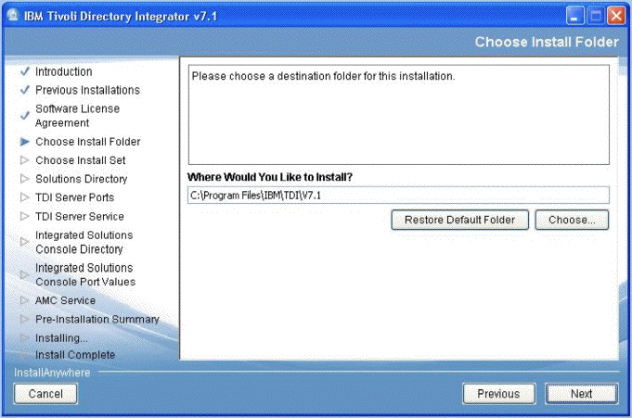Click the Software License Agreement checkmark
Screen dimensions: 632x418
(x=24, y=116)
